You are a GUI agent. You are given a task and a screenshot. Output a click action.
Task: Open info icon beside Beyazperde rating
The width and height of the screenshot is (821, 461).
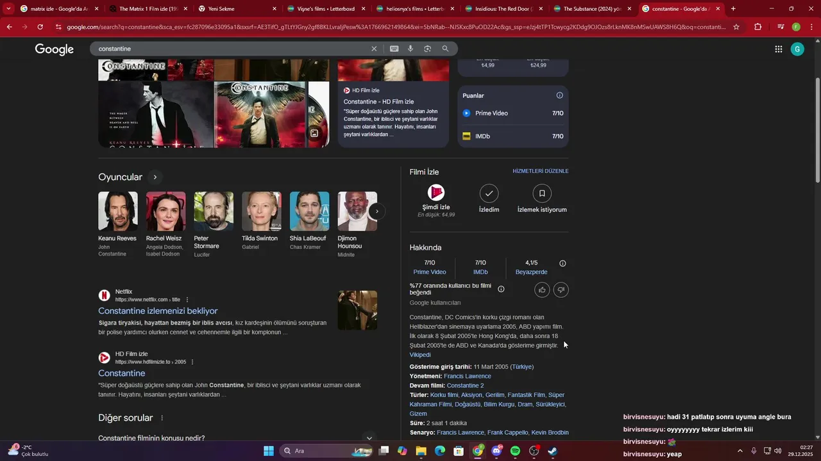point(563,263)
